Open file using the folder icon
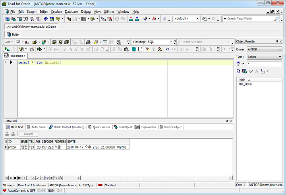Screen dimensions: 286x195 pyautogui.click(x=35, y=42)
